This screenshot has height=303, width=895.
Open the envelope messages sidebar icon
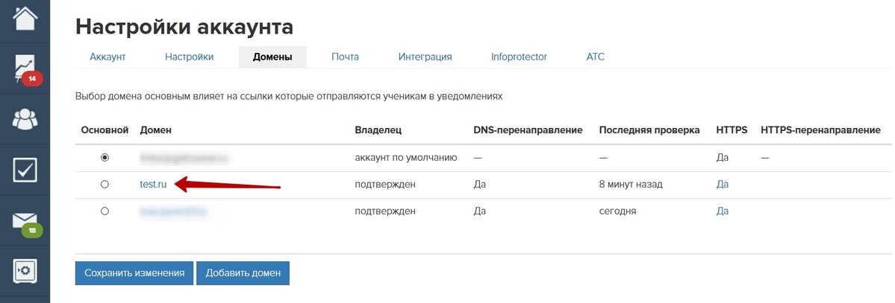(25, 220)
